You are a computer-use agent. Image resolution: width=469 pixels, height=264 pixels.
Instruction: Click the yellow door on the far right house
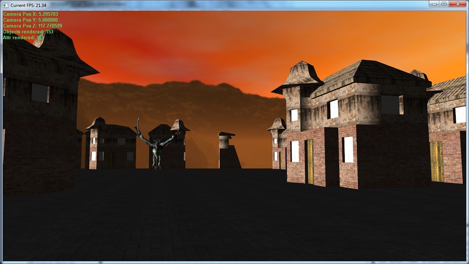436,161
